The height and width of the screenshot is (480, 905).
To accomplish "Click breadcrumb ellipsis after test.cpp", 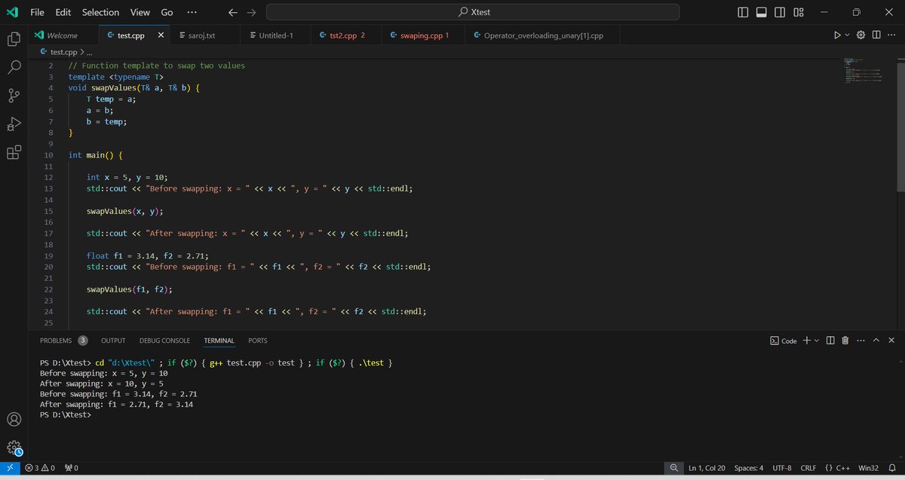I will 89,52.
